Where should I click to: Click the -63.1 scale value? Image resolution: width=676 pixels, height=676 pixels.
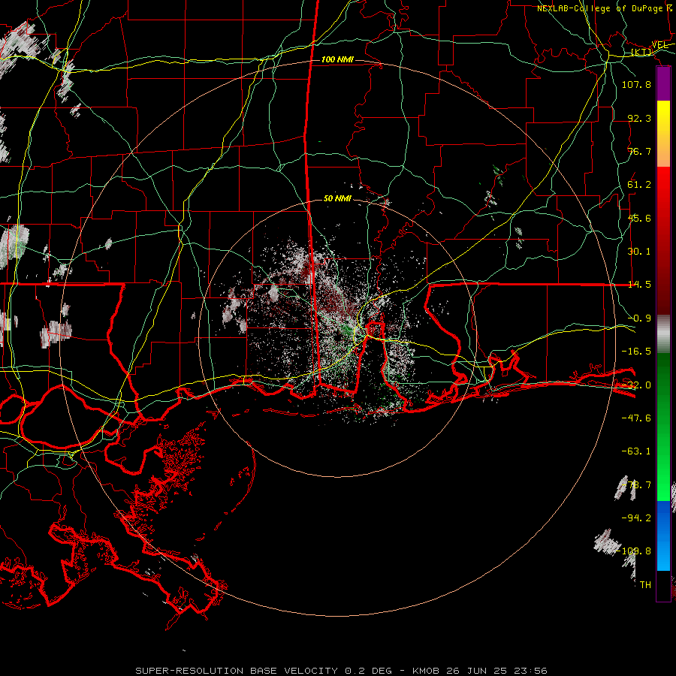[636, 451]
